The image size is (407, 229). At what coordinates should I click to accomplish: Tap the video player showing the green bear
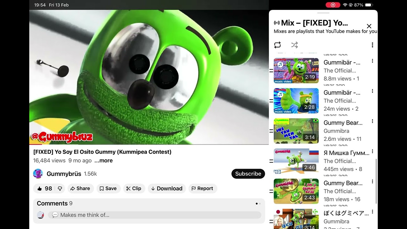(x=149, y=77)
